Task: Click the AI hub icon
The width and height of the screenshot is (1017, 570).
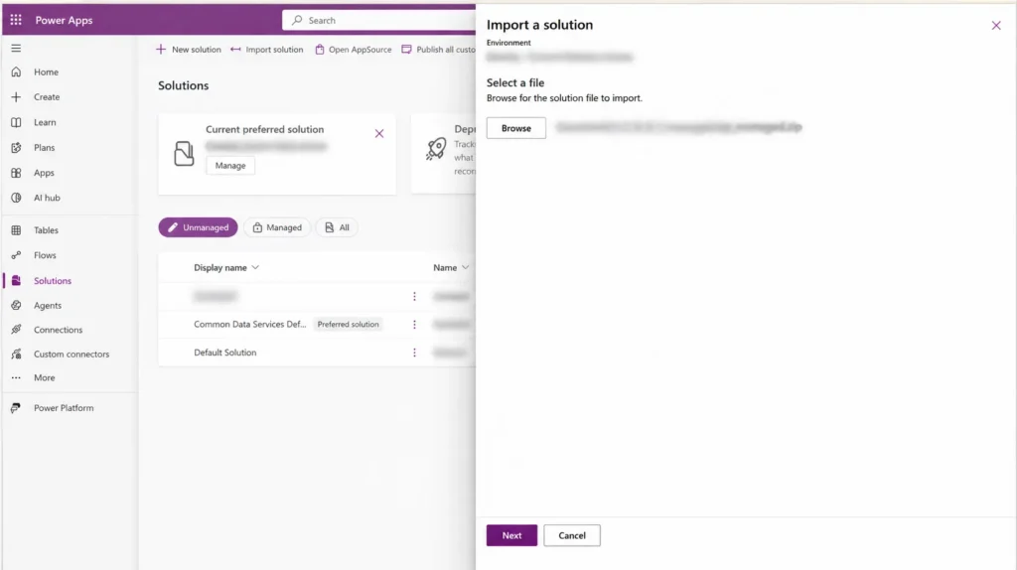Action: tap(16, 198)
